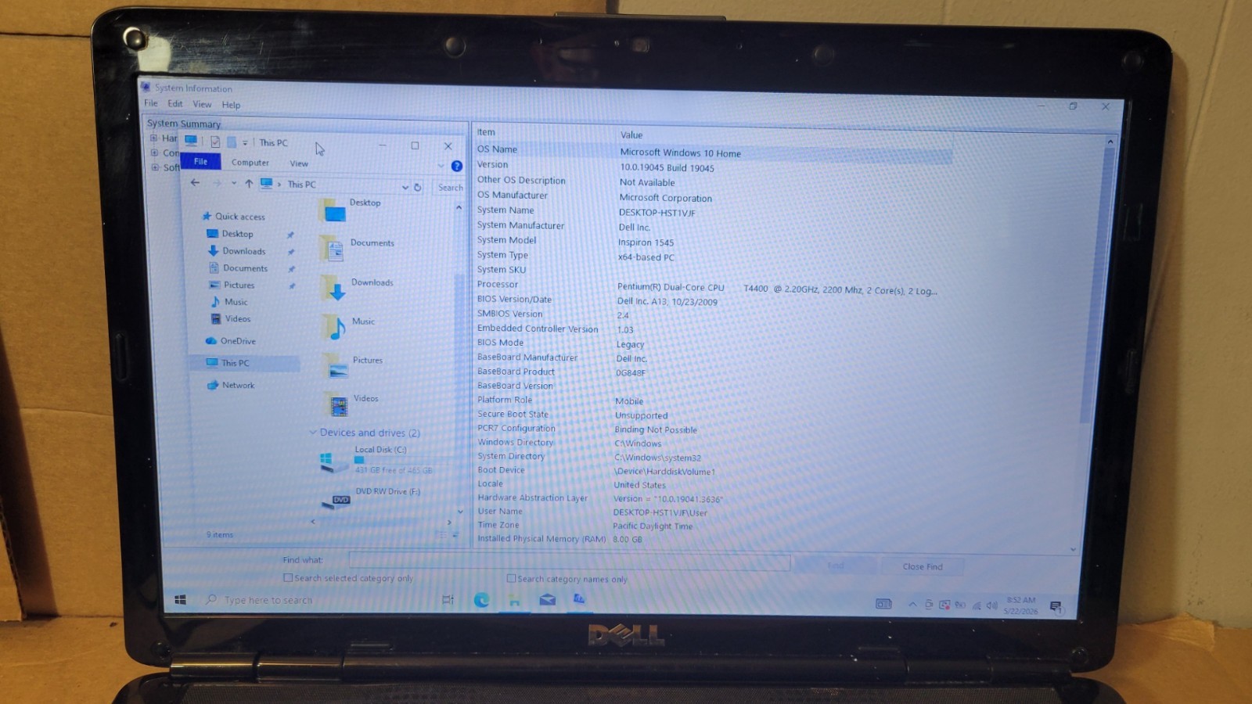Open Customize Quick Access Toolbar dropdown

tap(245, 142)
